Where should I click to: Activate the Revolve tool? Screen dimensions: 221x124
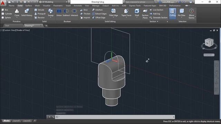pos(39,18)
